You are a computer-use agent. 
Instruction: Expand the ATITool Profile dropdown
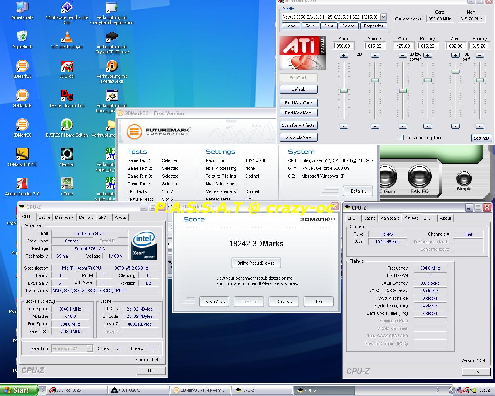click(383, 17)
